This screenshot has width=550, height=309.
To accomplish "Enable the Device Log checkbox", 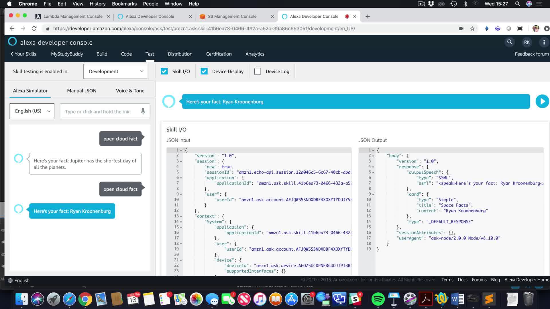I will point(258,72).
